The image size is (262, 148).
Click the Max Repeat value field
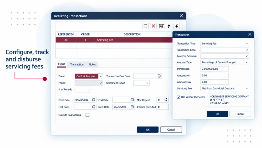point(160,100)
